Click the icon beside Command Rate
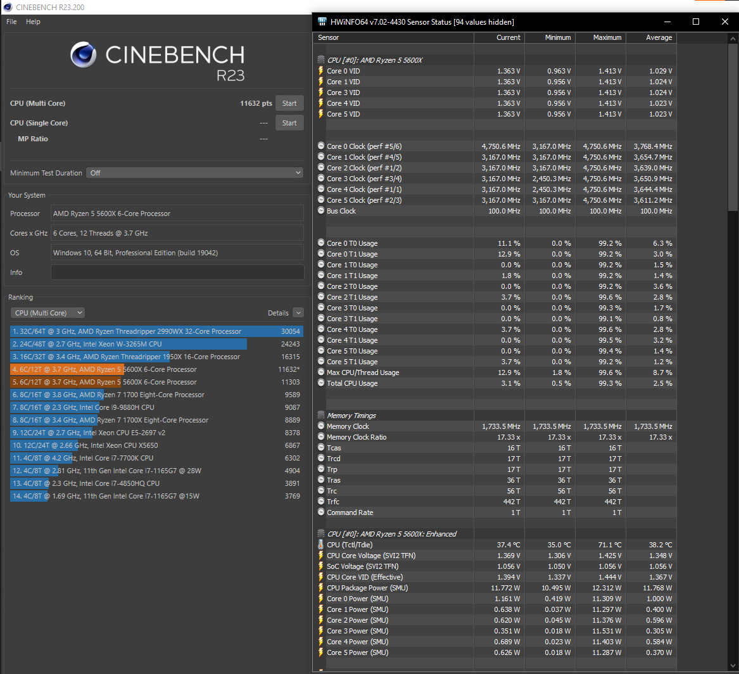Image resolution: width=739 pixels, height=674 pixels. tap(321, 512)
